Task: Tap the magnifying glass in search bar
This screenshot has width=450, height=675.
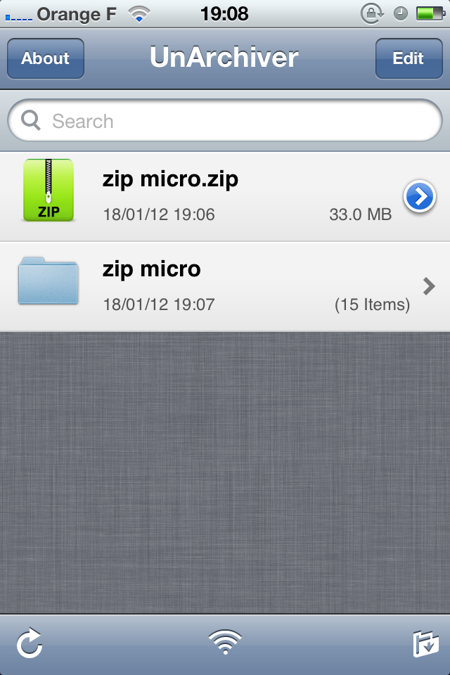Action: (30, 120)
